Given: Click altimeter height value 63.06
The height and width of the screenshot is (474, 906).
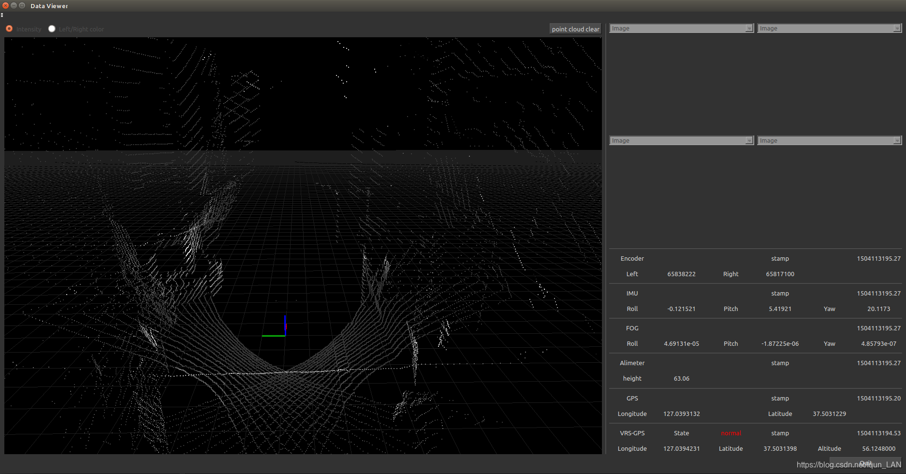Looking at the screenshot, I should pos(681,379).
